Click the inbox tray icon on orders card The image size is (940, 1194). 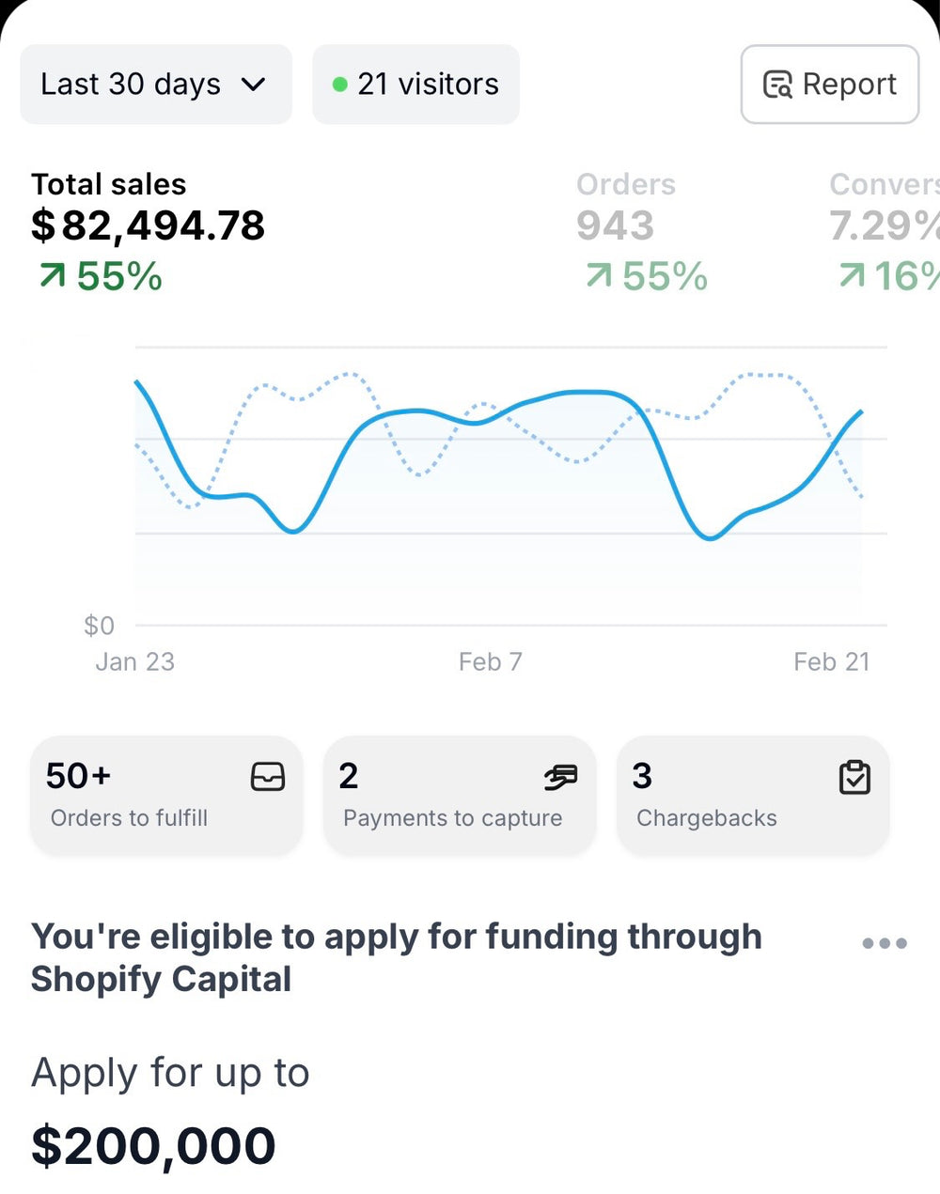point(268,777)
